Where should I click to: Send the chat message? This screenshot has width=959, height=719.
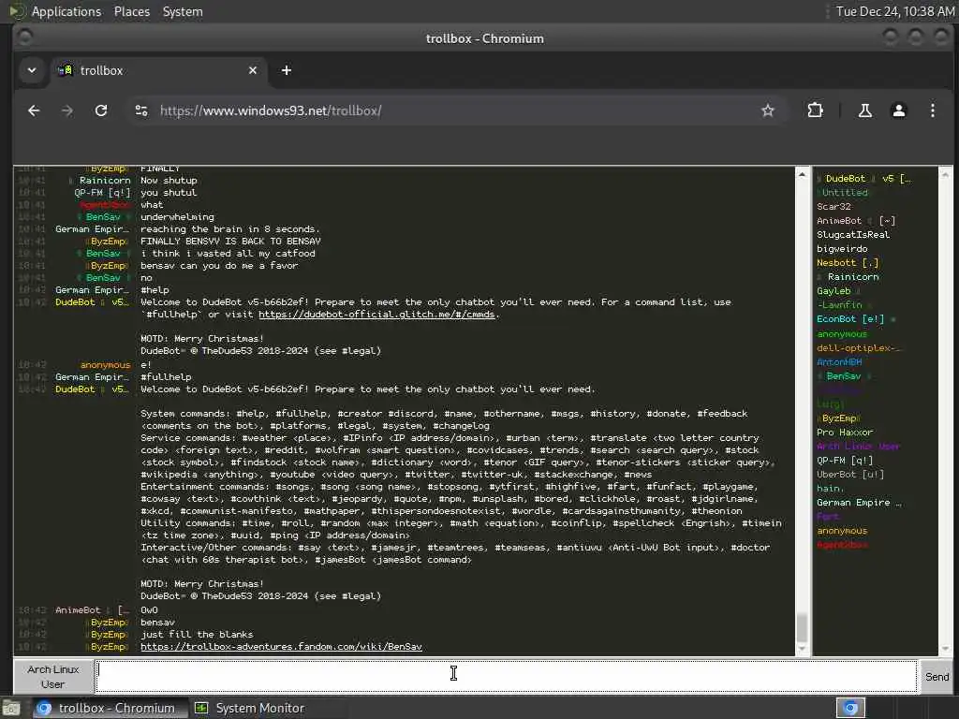pos(937,676)
